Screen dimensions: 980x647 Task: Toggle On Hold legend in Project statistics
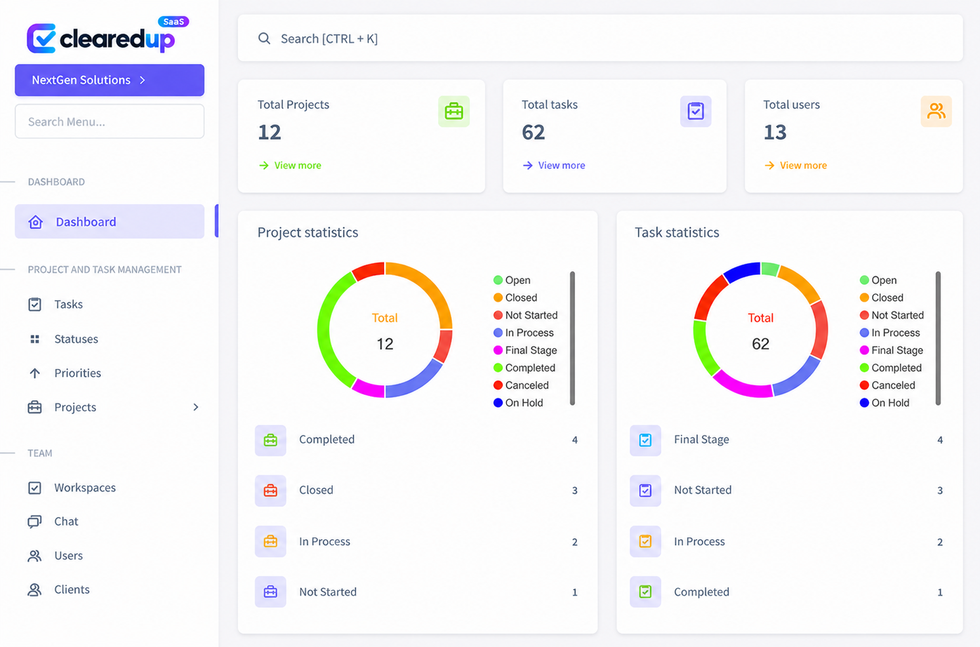518,403
